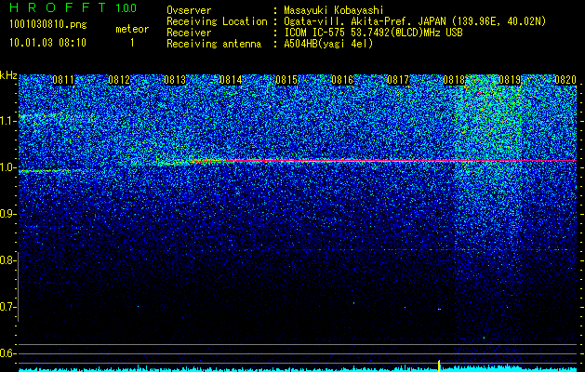
Task: Click the 0817 time marker
Action: [398, 80]
